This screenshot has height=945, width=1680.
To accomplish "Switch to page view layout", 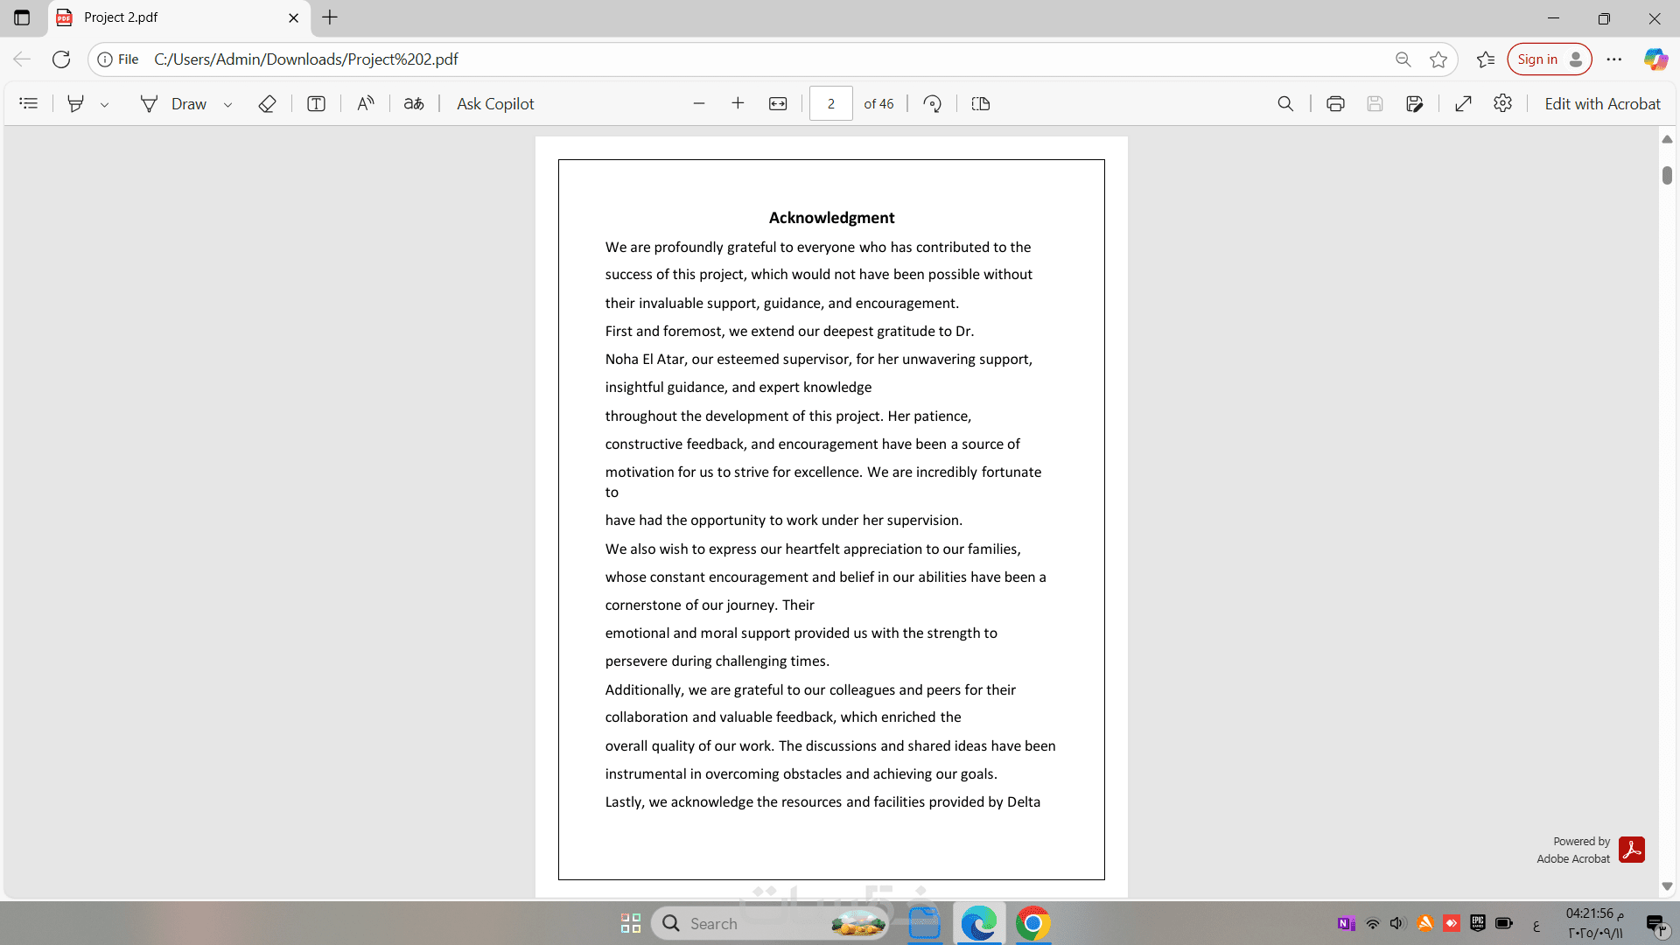I will [981, 103].
